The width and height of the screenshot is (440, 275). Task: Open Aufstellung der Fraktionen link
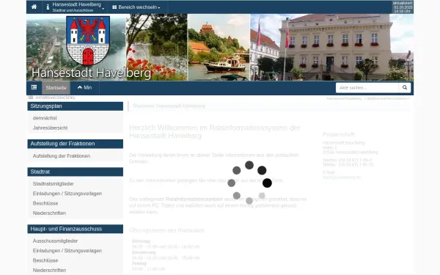tap(62, 156)
